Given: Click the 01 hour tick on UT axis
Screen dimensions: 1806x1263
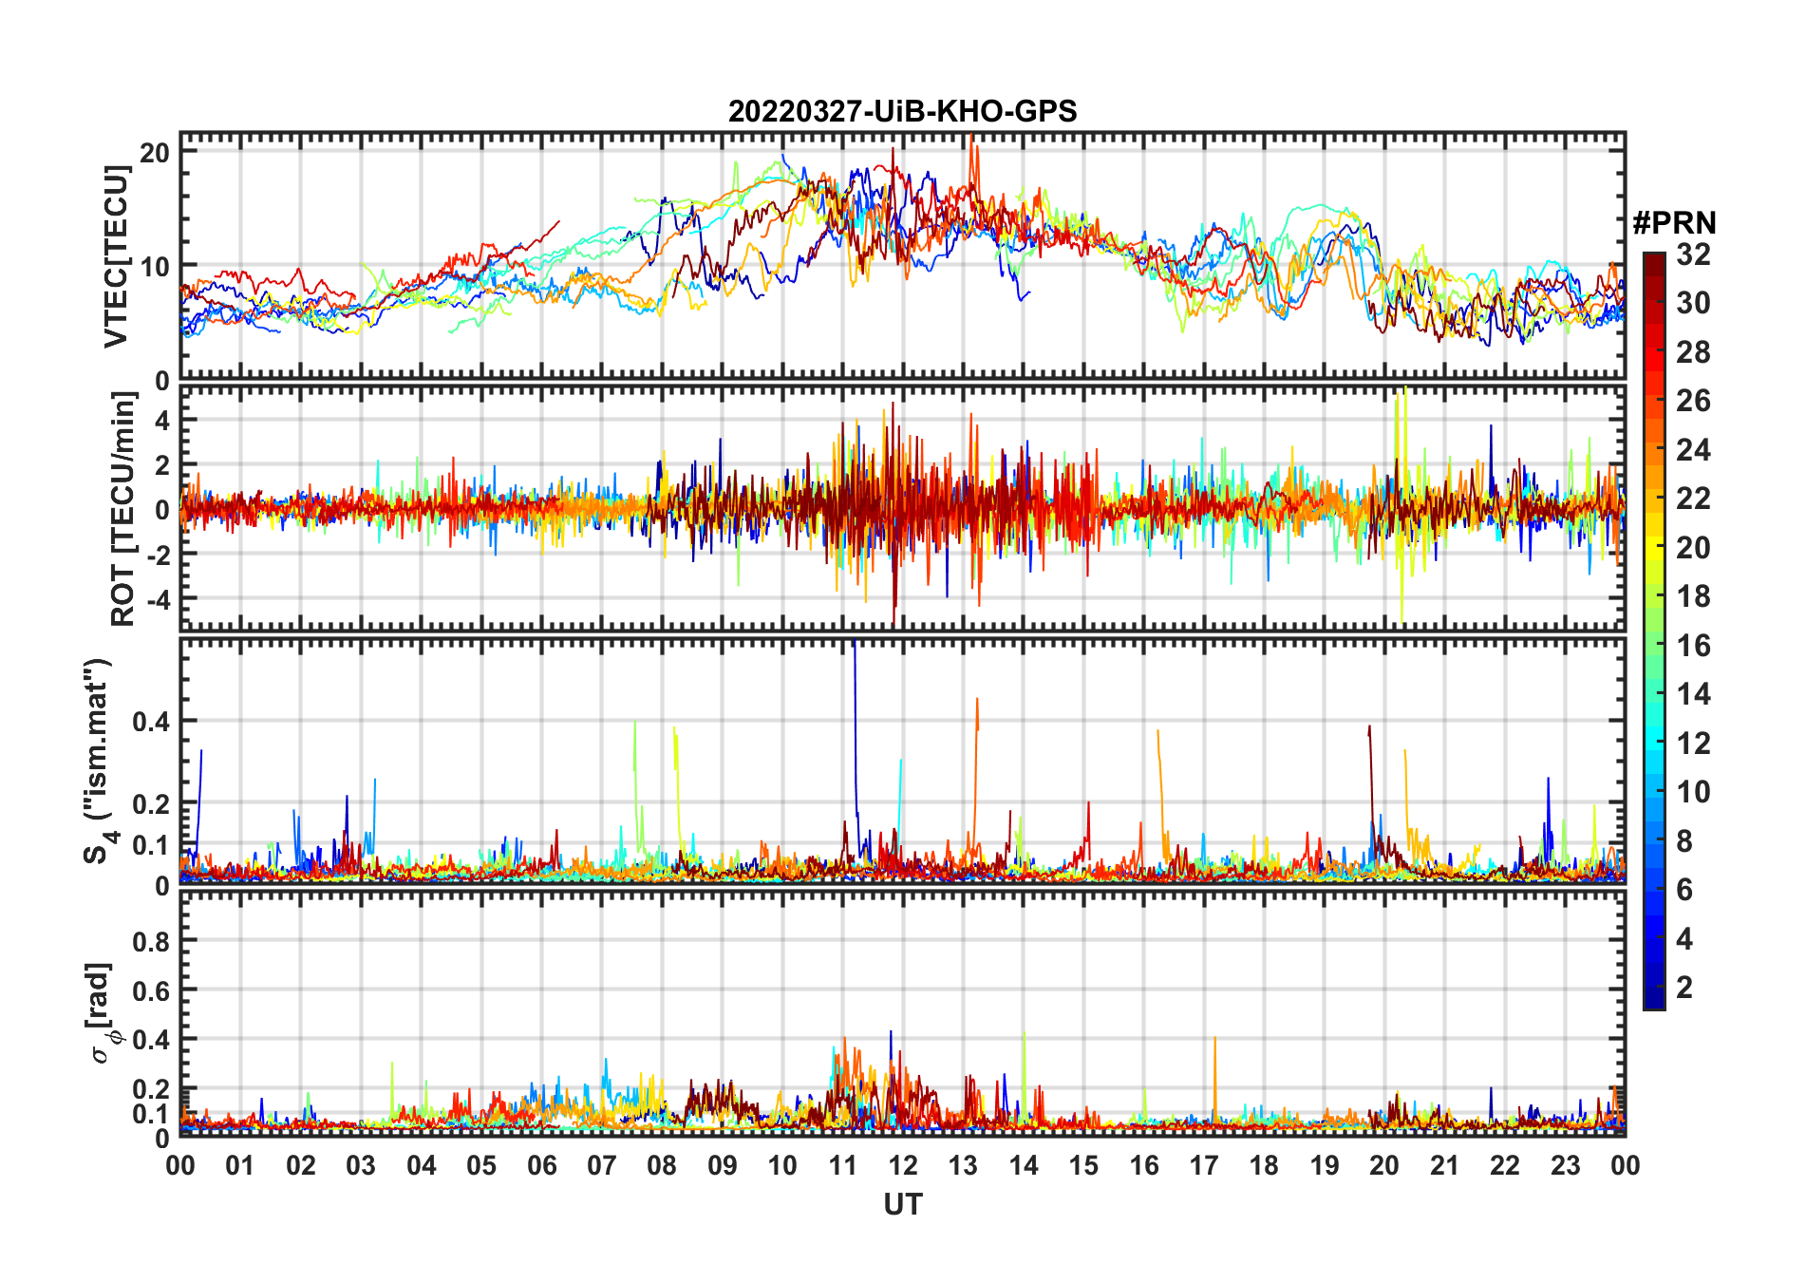Looking at the screenshot, I should coord(240,1165).
